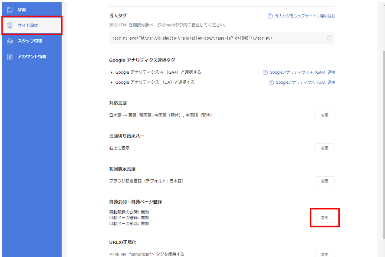Open 導入タグをウェブサイトに埋め込む help link
The height and width of the screenshot is (257, 385).
tap(305, 16)
